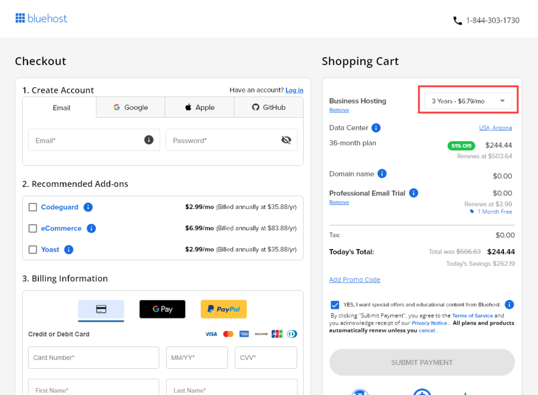The width and height of the screenshot is (538, 395).
Task: Click the password visibility eye icon
Action: pyautogui.click(x=286, y=139)
